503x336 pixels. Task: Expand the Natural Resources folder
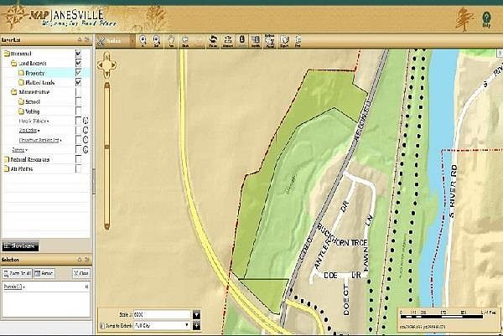click(x=7, y=159)
